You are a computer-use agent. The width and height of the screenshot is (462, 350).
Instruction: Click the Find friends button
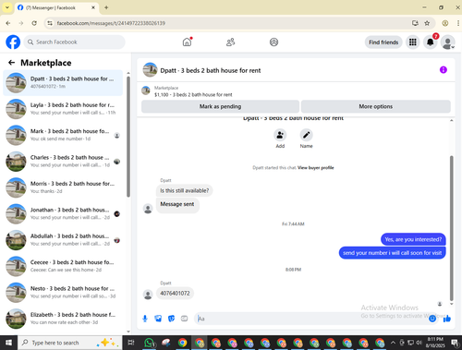click(x=383, y=42)
